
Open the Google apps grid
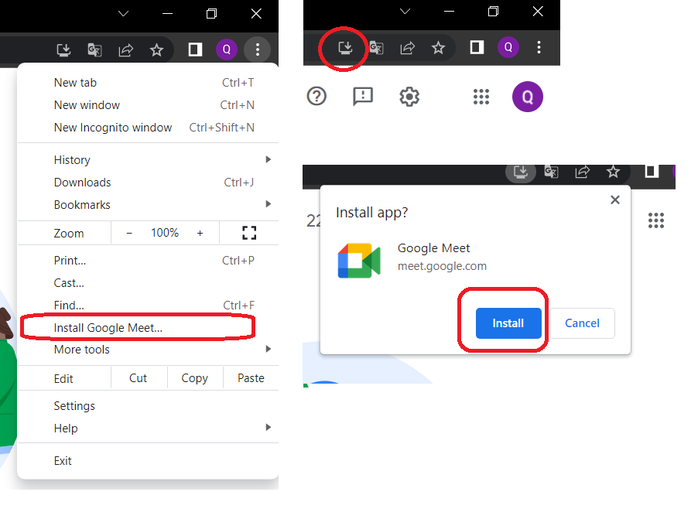[481, 97]
